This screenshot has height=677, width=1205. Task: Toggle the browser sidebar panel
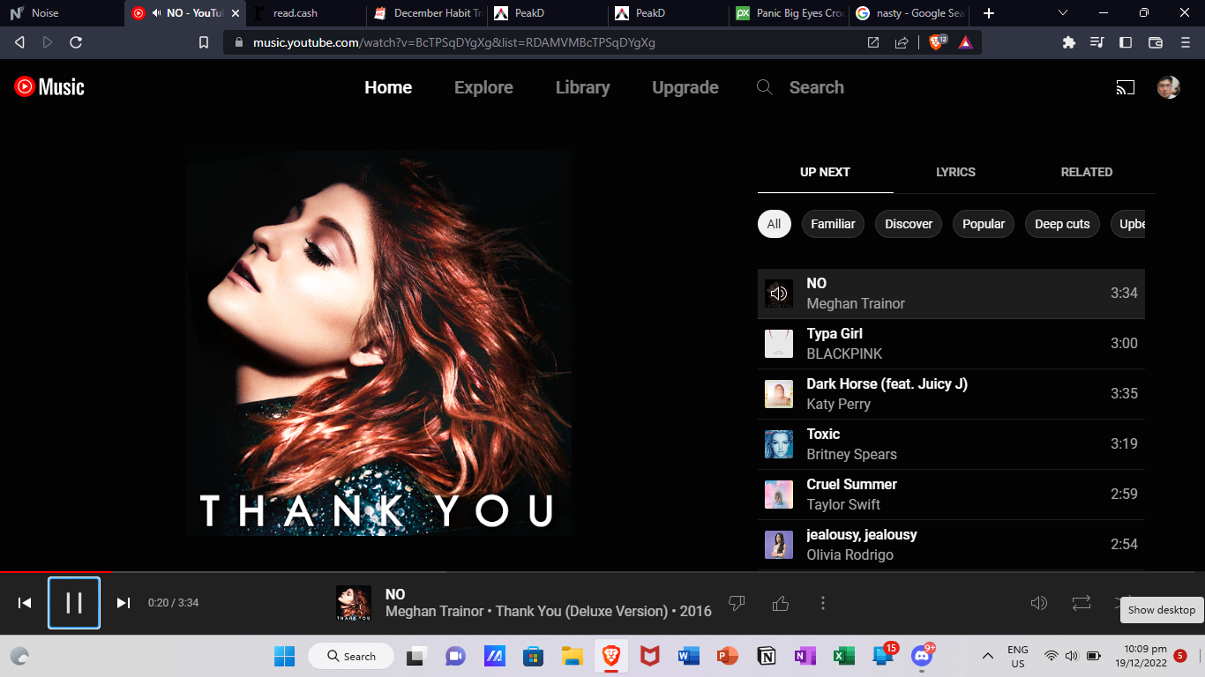coord(1126,42)
